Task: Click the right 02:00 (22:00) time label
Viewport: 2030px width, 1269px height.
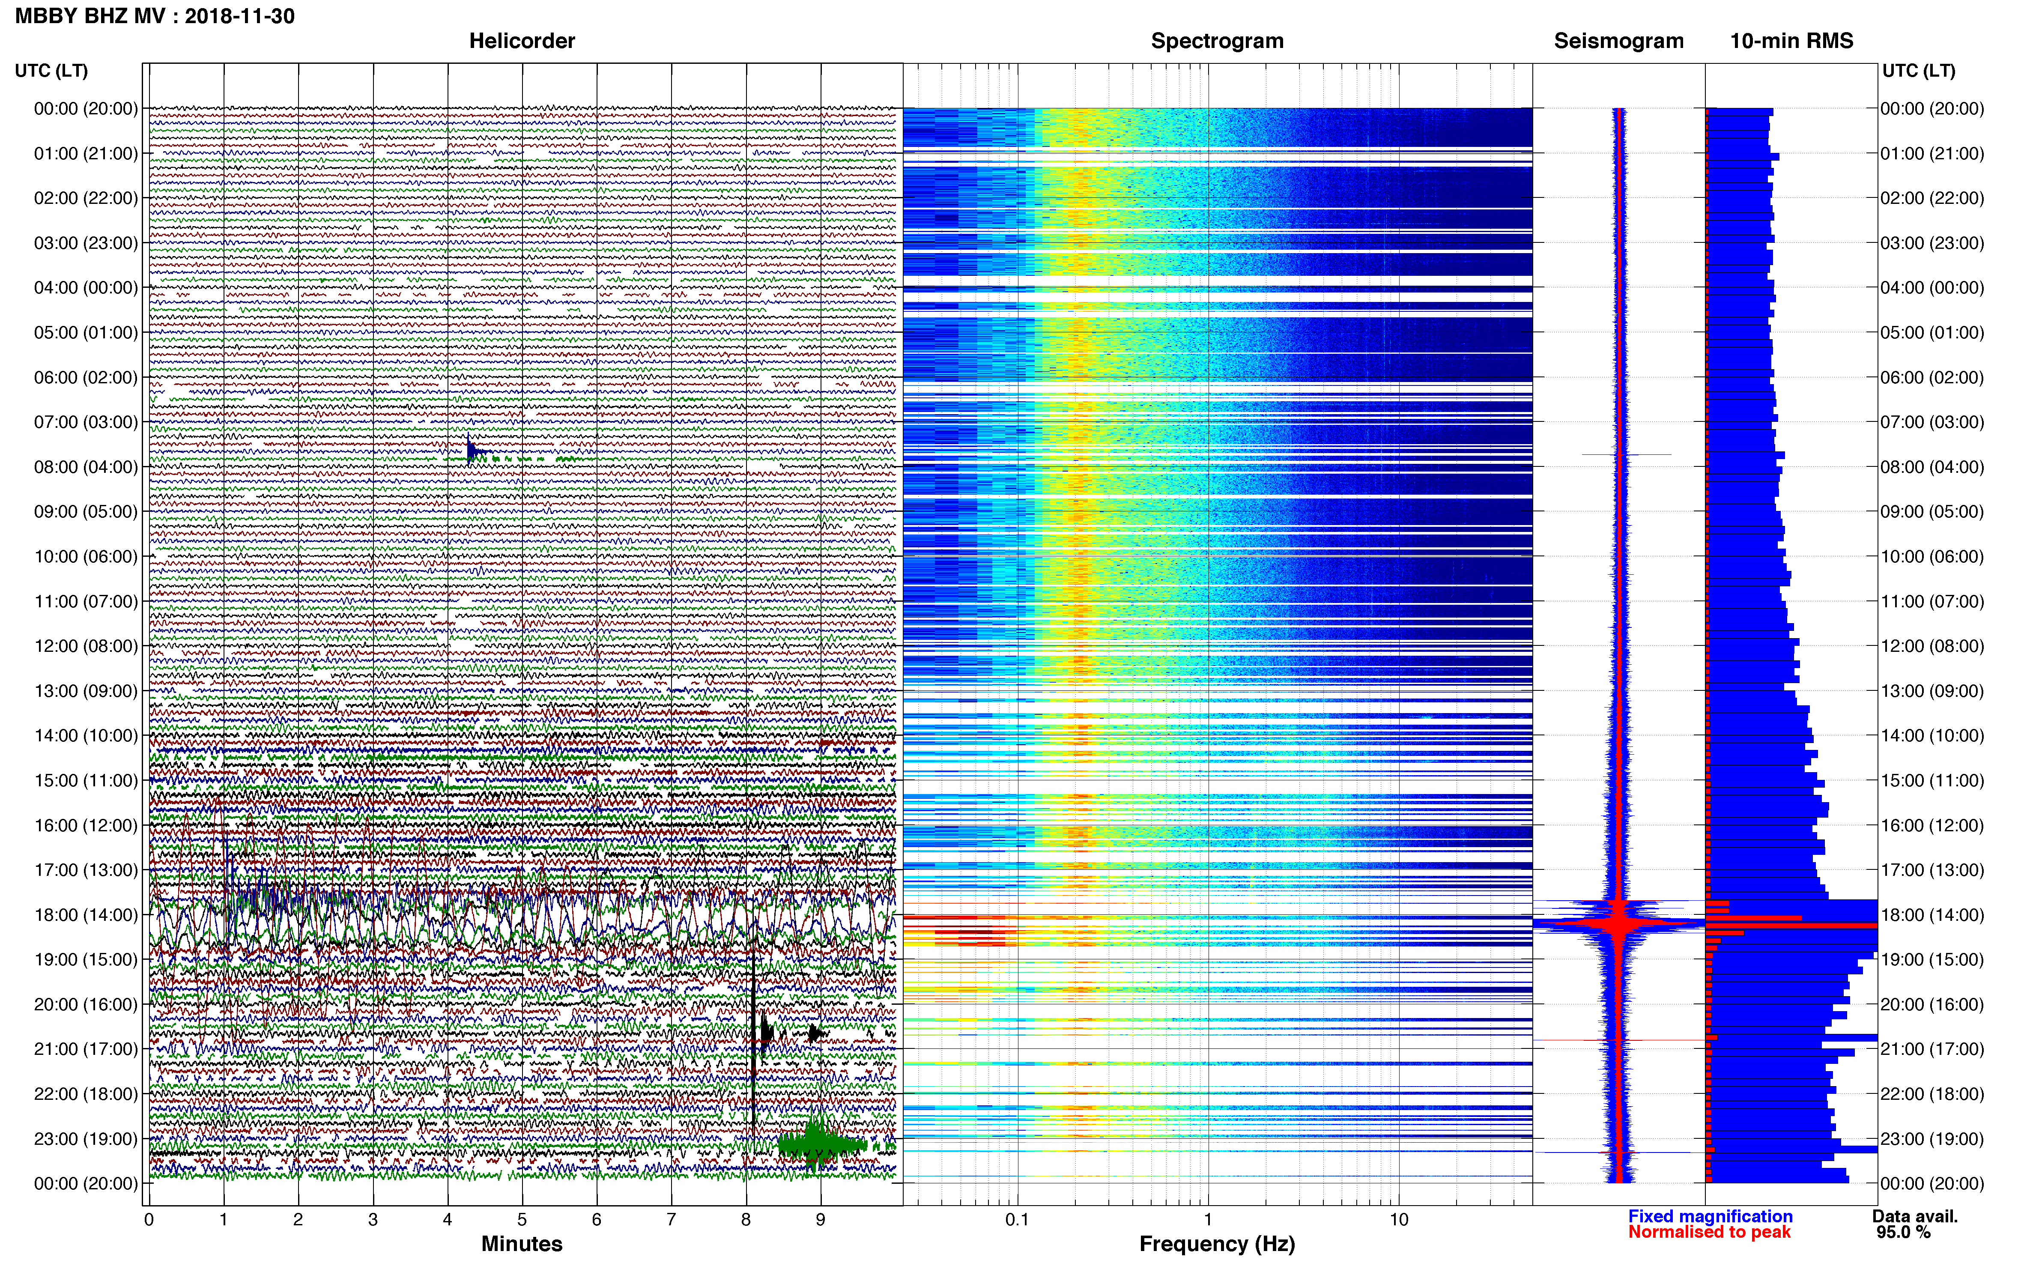Action: (1932, 198)
